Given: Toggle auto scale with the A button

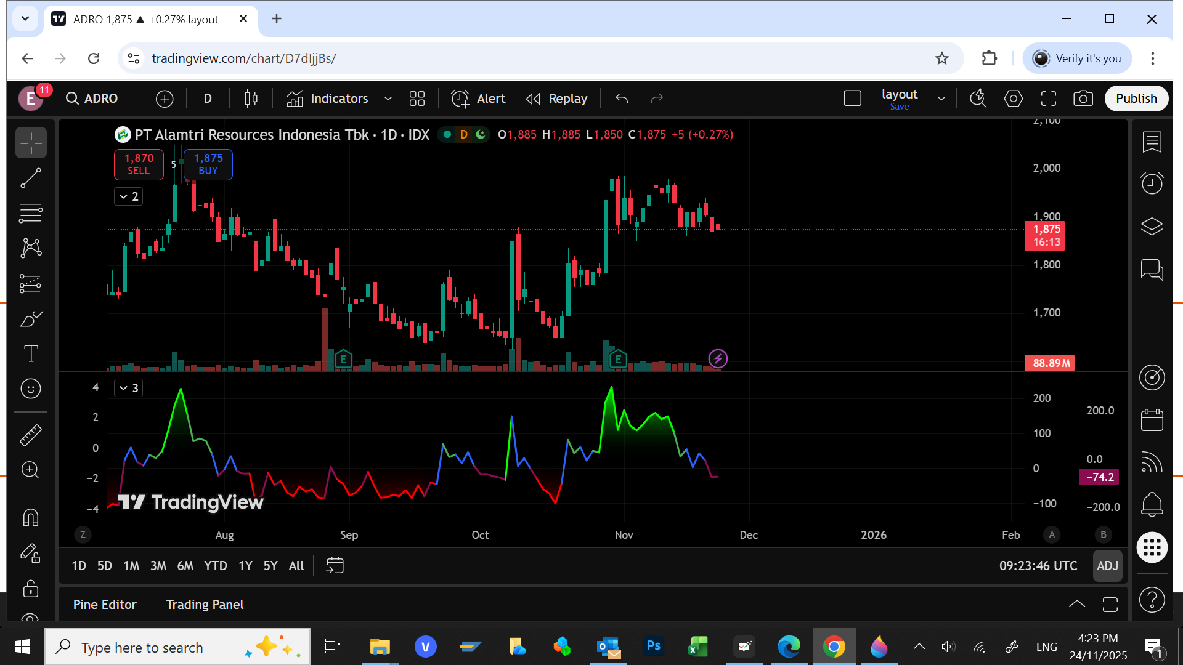Looking at the screenshot, I should click(x=1052, y=534).
